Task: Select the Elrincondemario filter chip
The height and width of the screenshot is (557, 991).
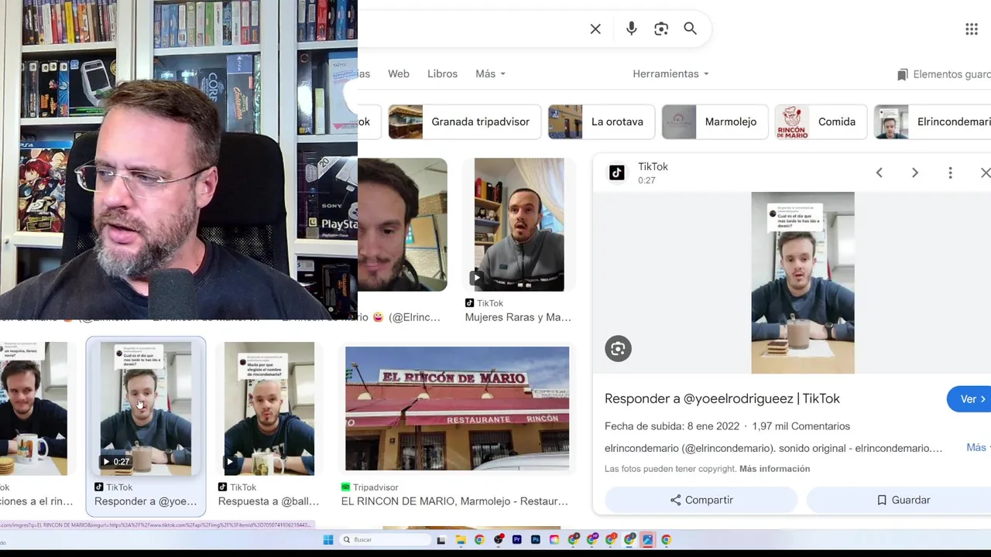Action: click(933, 122)
